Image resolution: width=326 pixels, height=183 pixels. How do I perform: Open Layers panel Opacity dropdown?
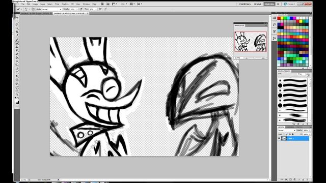click(x=309, y=130)
